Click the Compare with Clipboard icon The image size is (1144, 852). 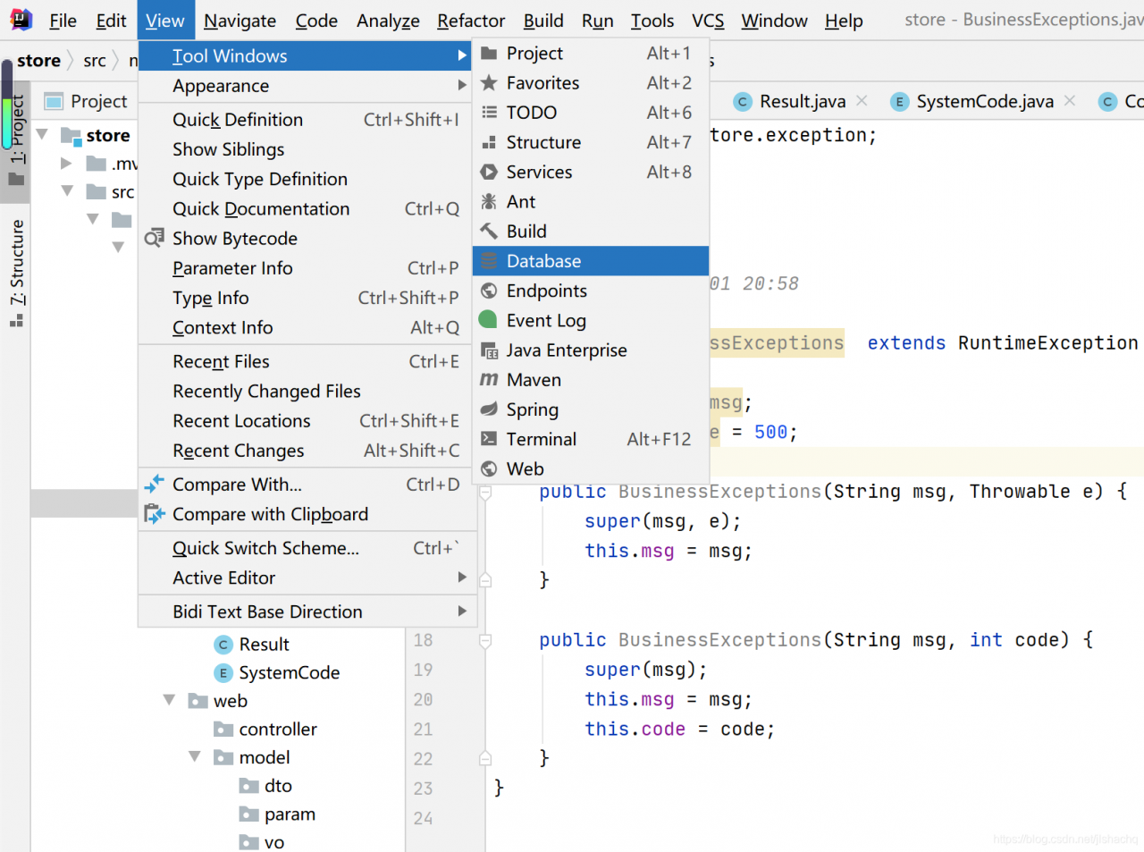click(155, 514)
